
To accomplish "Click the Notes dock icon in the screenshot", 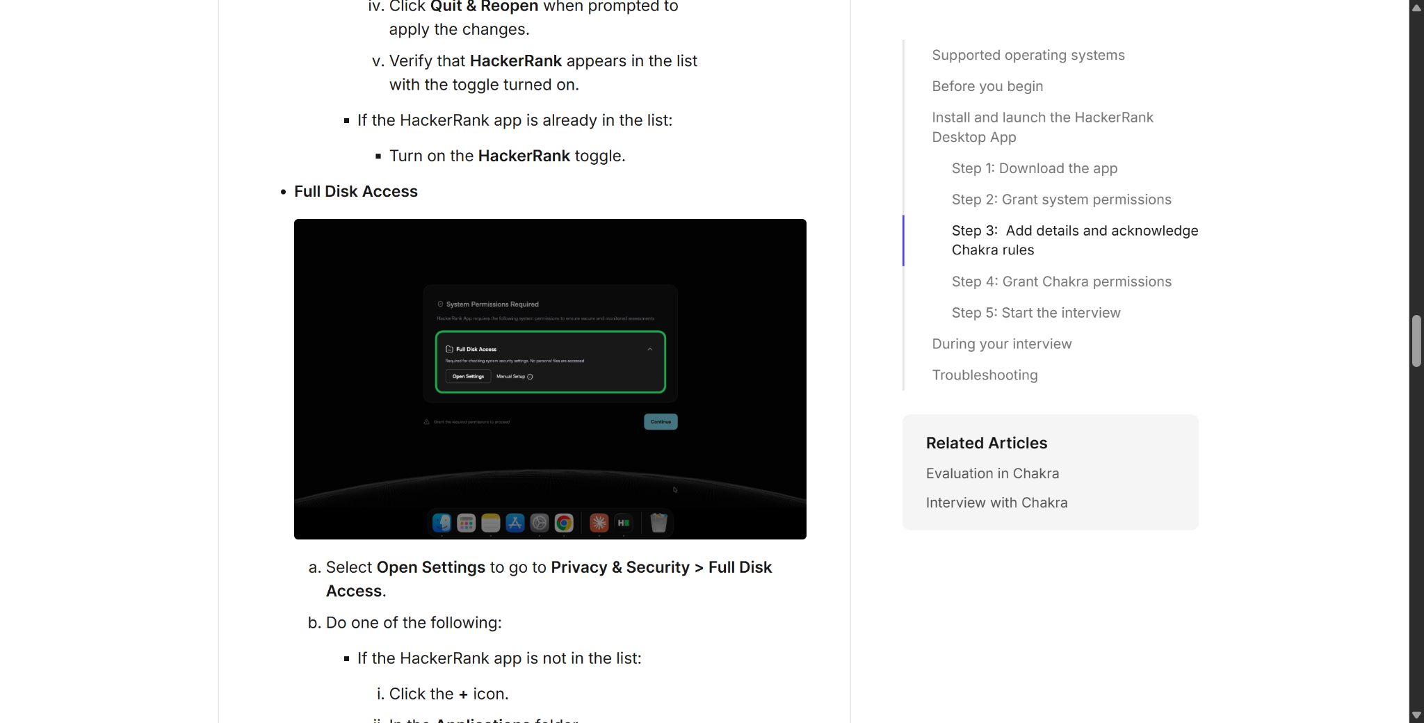I will coord(491,523).
